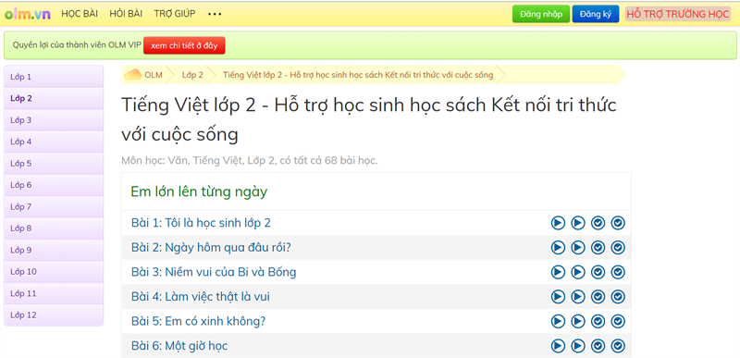Click the first checkmark icon for Bài 5
This screenshot has height=358, width=740.
click(x=598, y=321)
